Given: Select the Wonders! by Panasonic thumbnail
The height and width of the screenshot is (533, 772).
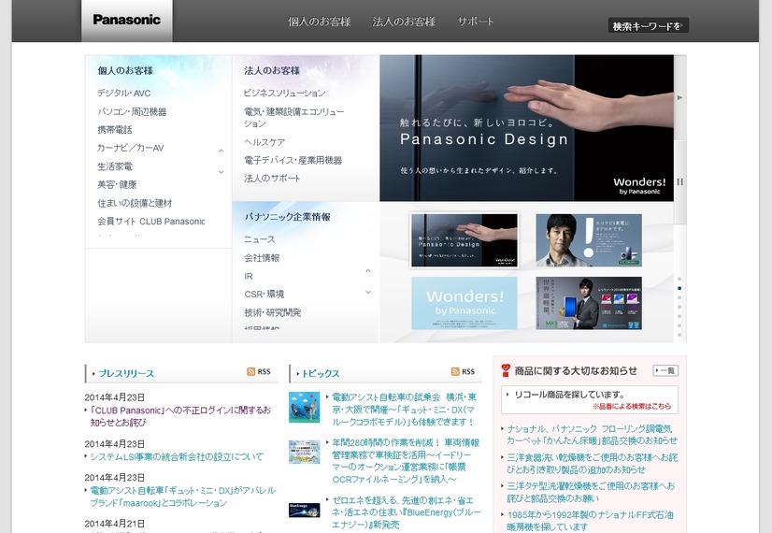Looking at the screenshot, I should click(x=465, y=303).
